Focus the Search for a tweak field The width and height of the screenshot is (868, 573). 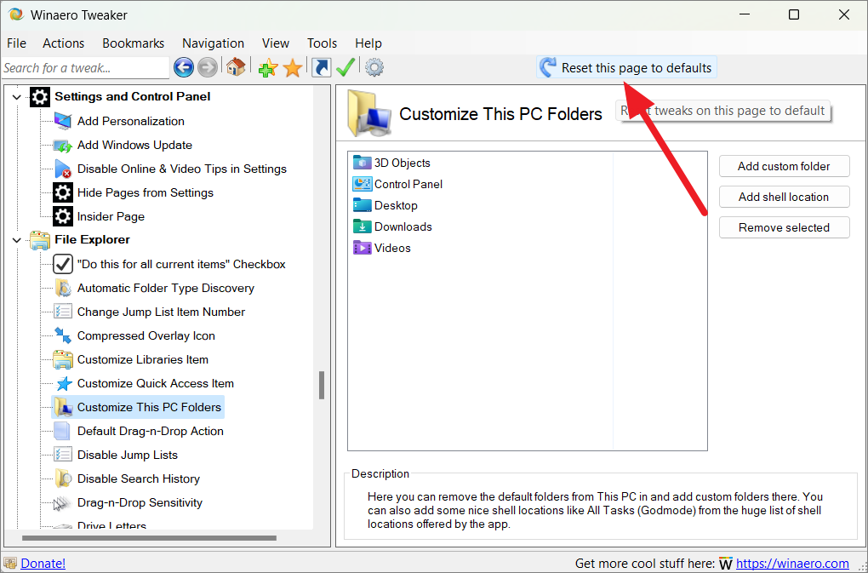click(85, 67)
